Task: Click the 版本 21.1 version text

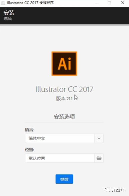Action: click(x=64, y=99)
